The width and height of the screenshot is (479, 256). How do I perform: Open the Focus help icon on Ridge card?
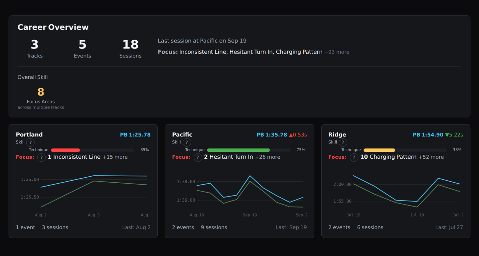click(354, 157)
